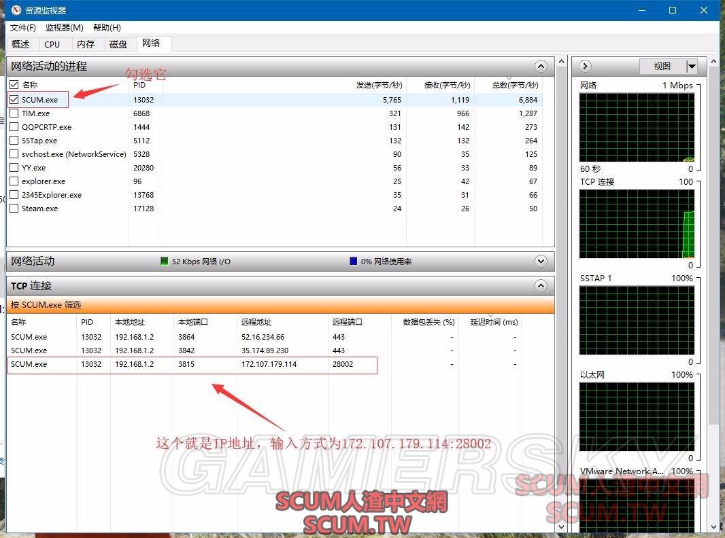The height and width of the screenshot is (538, 725).
Task: Uncheck the SCUM.exe process checkbox
Action: pyautogui.click(x=14, y=100)
